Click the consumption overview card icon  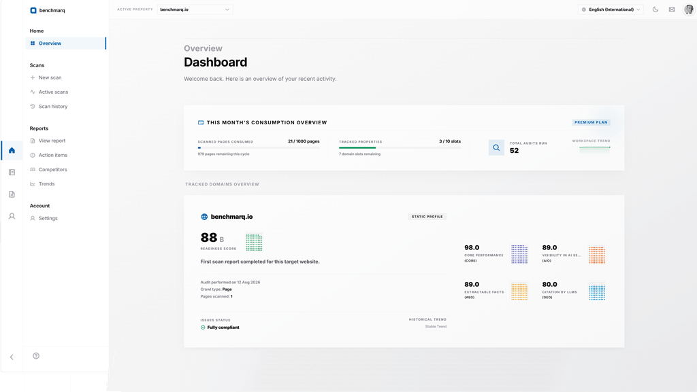pos(201,122)
